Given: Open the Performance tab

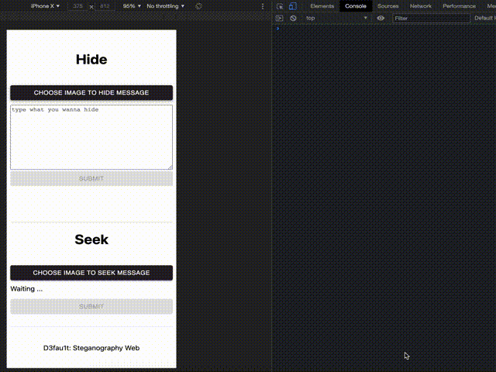Looking at the screenshot, I should 459,6.
